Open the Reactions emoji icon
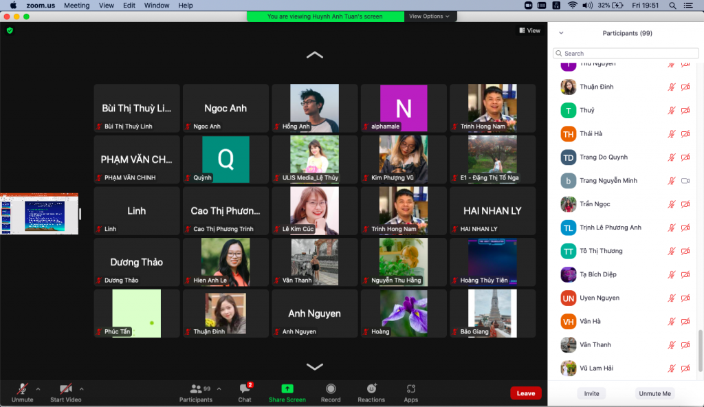704x407 pixels. coord(371,389)
